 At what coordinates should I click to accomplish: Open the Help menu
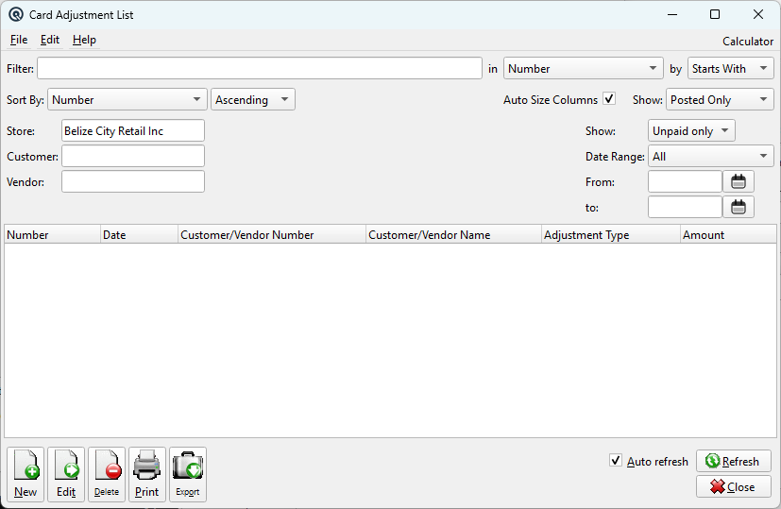[x=84, y=40]
